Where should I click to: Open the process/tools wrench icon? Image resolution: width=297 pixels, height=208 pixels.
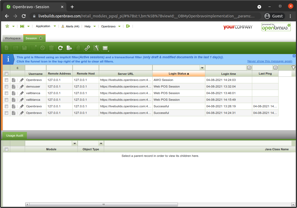pos(96,48)
